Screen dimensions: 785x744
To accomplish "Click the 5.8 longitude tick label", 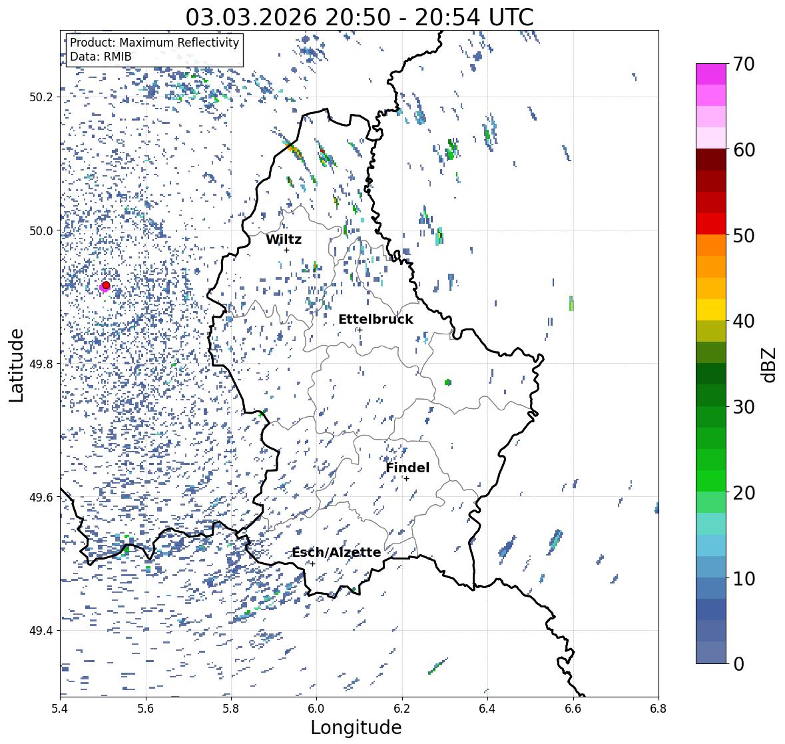I will coord(231,709).
